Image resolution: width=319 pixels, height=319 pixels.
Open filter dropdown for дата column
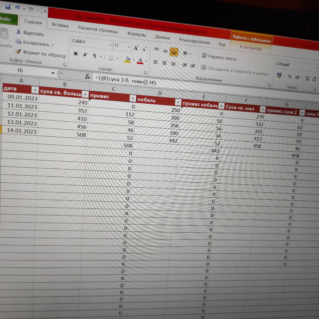[35, 90]
